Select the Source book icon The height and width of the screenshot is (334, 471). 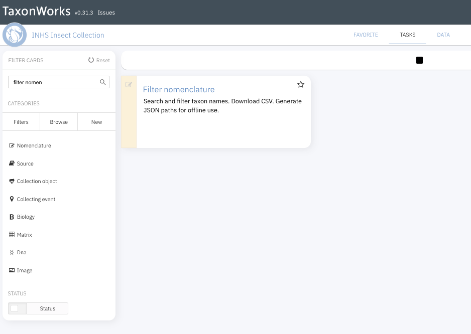pos(12,163)
